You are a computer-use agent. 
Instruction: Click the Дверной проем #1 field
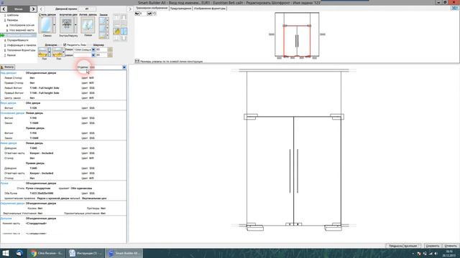click(x=87, y=9)
